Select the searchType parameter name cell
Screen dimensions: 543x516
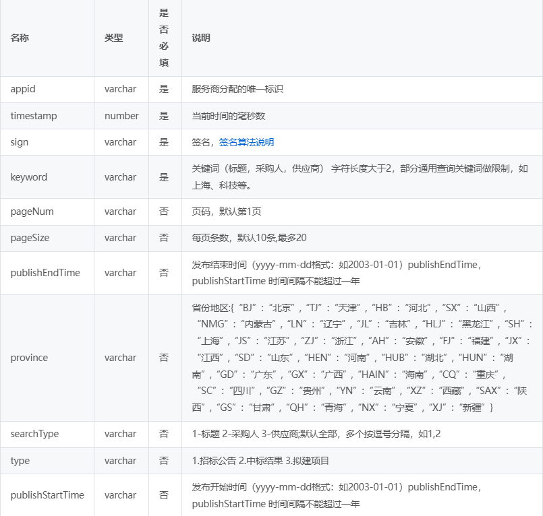(34, 434)
